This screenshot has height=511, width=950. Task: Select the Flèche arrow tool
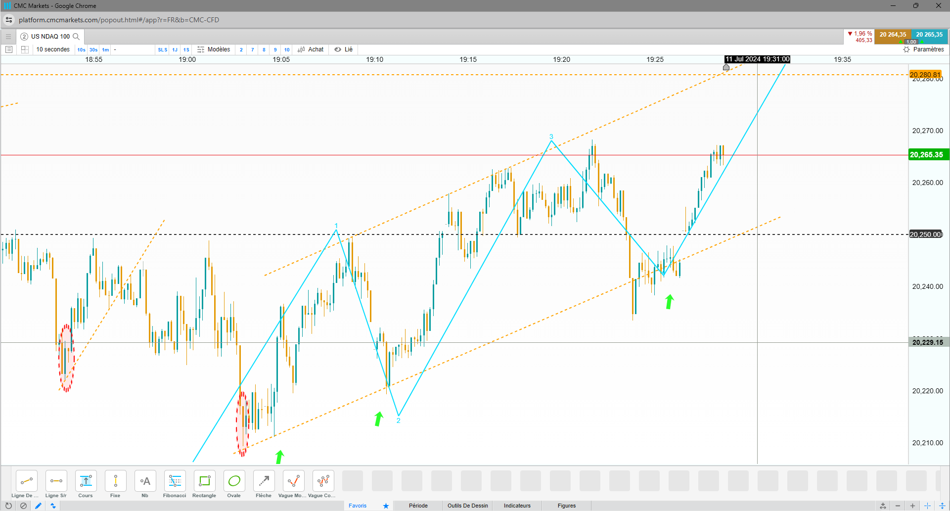click(x=264, y=481)
